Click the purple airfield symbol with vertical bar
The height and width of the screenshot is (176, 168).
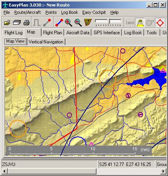click(x=128, y=95)
